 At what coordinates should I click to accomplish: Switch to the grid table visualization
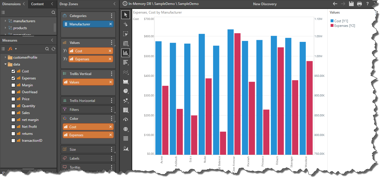pyautogui.click(x=126, y=44)
